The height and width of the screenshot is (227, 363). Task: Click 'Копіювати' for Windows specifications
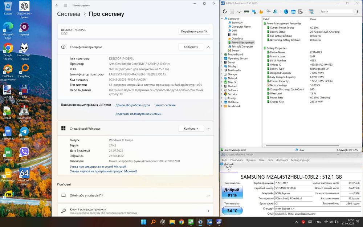(191, 129)
